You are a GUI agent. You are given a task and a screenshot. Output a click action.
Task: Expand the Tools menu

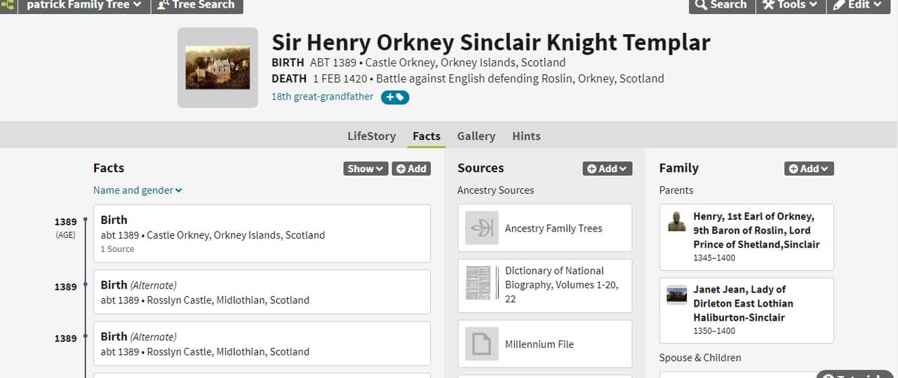click(790, 5)
